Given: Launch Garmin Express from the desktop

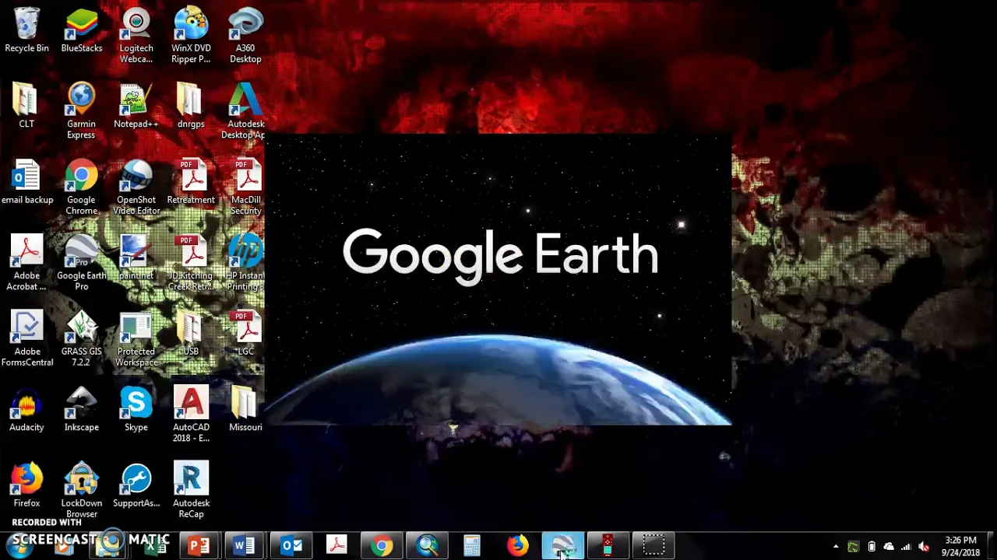Looking at the screenshot, I should [x=81, y=111].
